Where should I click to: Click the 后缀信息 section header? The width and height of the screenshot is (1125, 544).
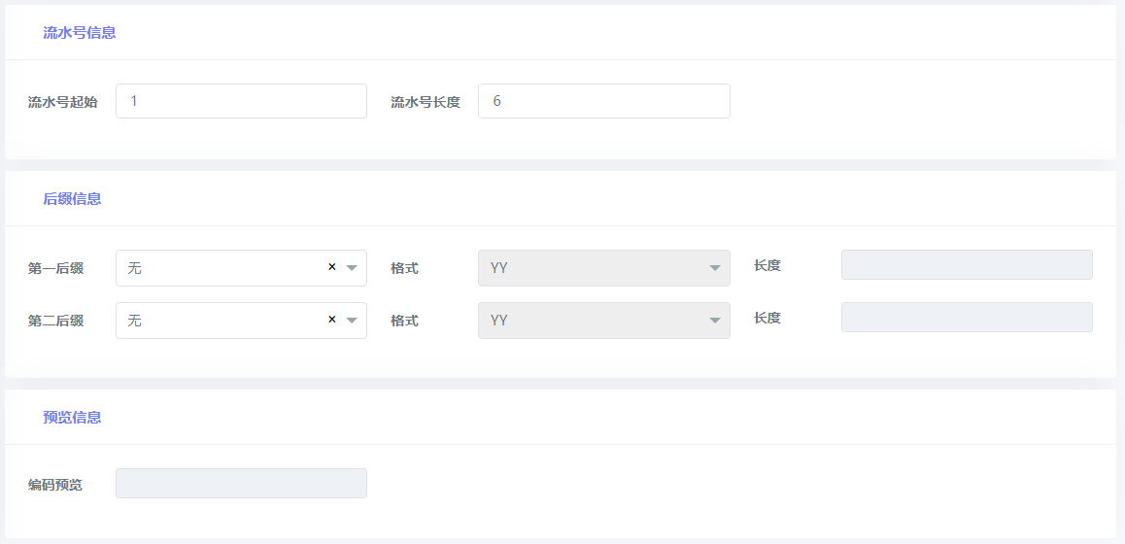click(72, 199)
